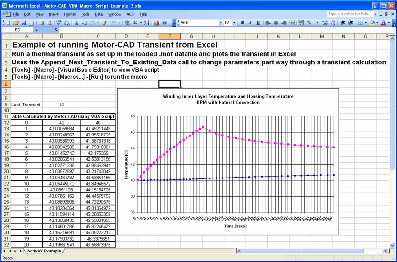The height and width of the screenshot is (262, 397).
Task: Open the Format menu
Action: tap(70, 14)
